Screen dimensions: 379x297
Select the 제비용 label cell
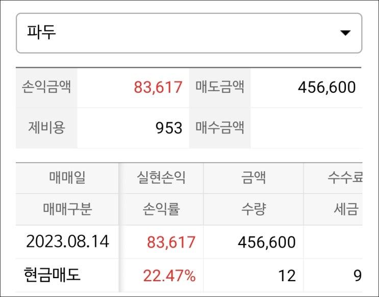click(46, 128)
